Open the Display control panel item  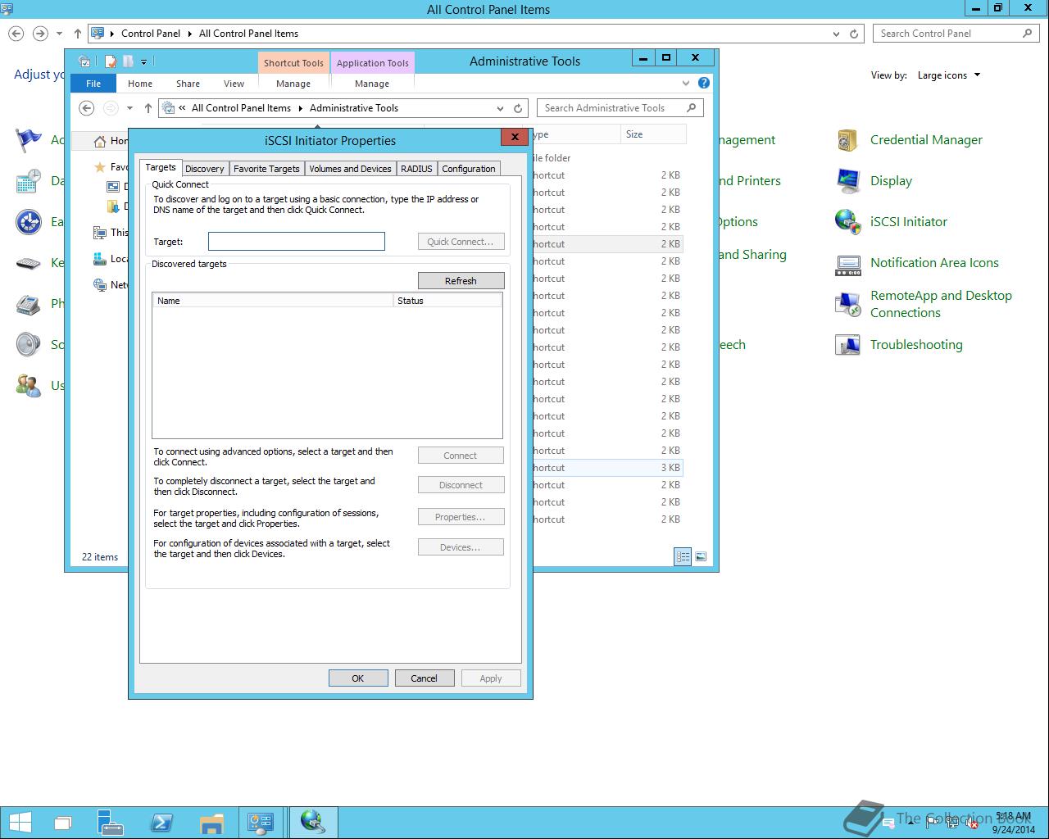pos(891,181)
